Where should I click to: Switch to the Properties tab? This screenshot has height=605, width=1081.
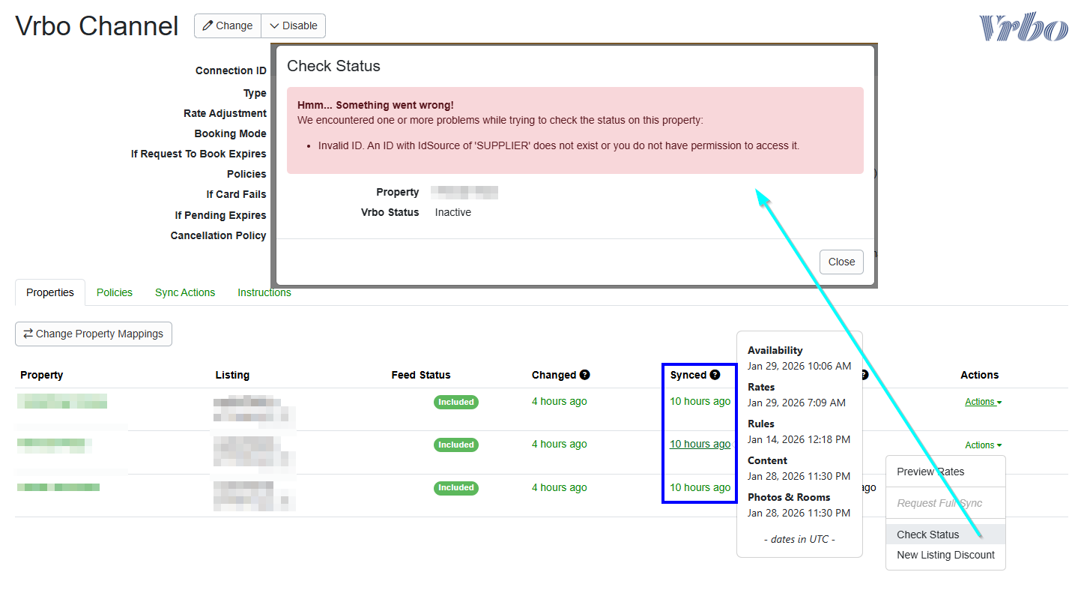[50, 292]
